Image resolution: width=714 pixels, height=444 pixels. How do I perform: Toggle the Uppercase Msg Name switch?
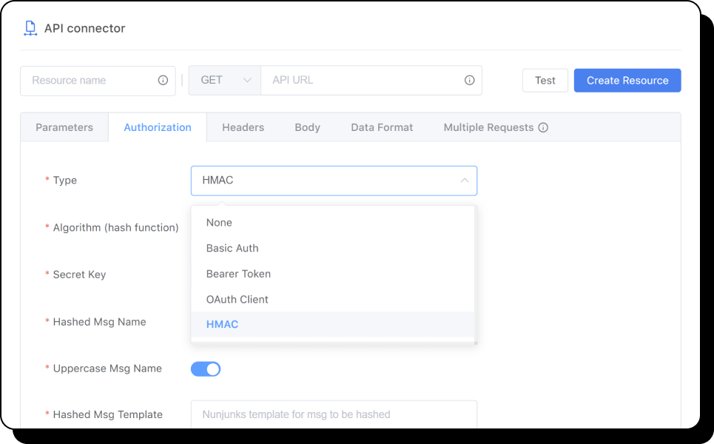(x=206, y=369)
